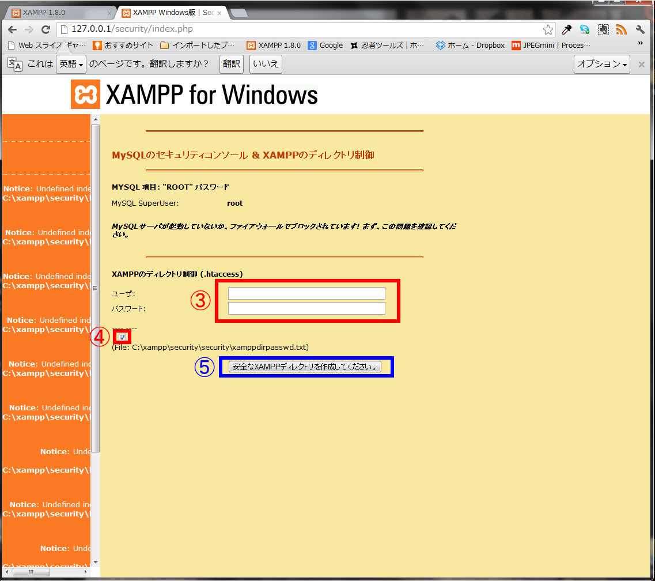Click the MYSQL 項目 ROOT パスワード heading
The image size is (655, 581).
point(171,187)
